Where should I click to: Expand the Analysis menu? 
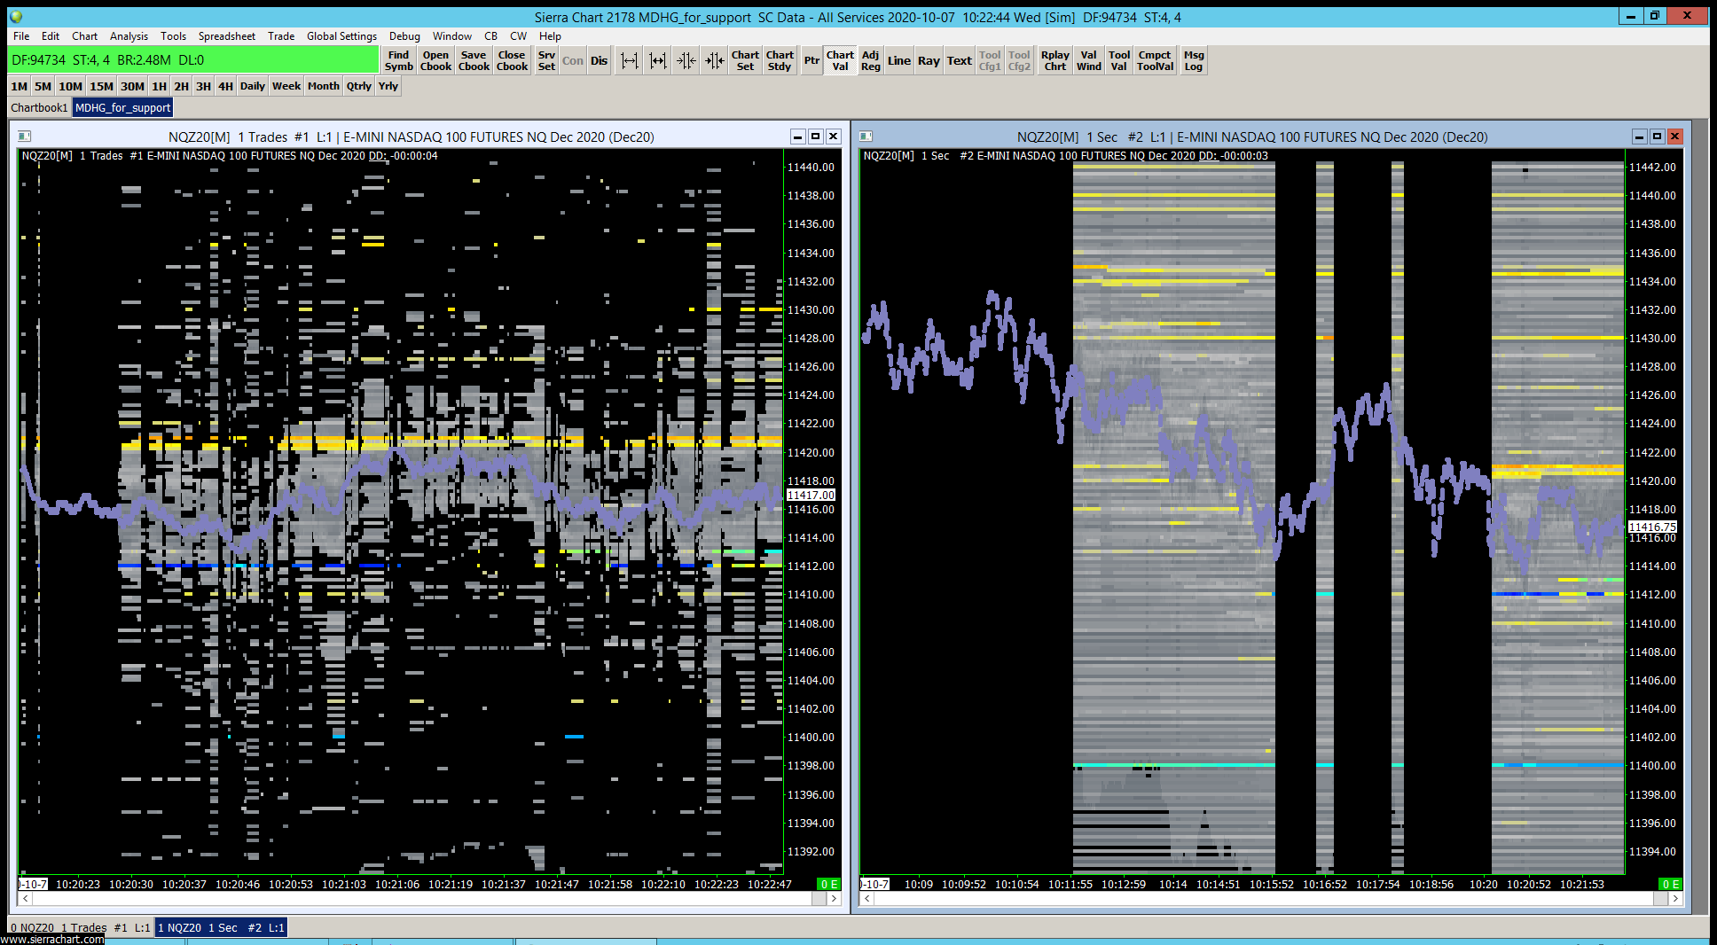pyautogui.click(x=129, y=36)
